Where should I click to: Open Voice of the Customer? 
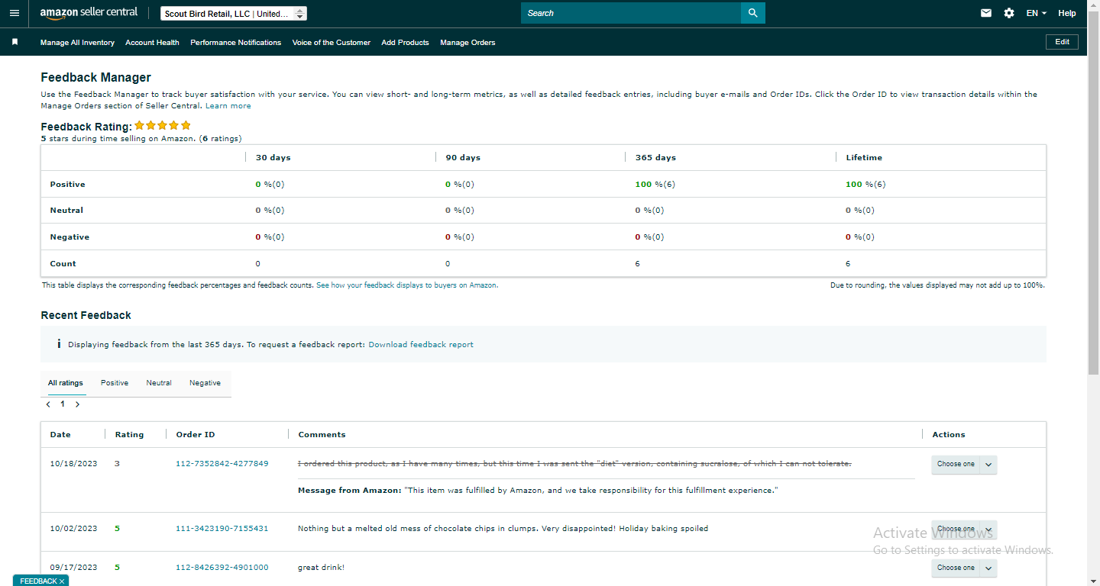(x=332, y=43)
